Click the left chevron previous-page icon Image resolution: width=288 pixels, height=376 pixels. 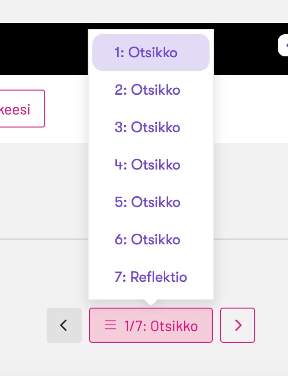pyautogui.click(x=64, y=325)
